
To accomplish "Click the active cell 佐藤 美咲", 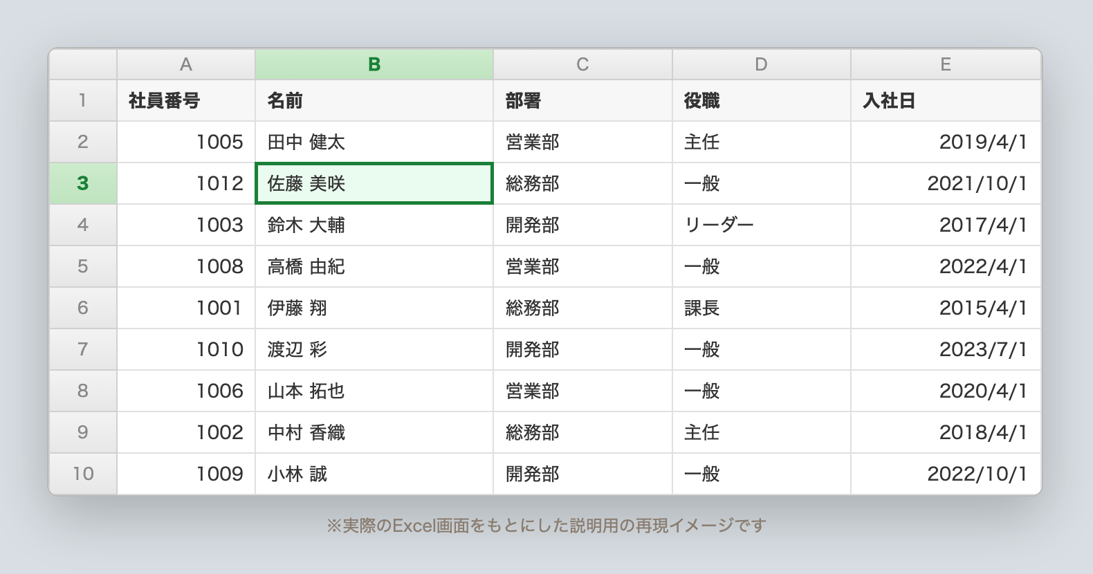I will point(374,183).
